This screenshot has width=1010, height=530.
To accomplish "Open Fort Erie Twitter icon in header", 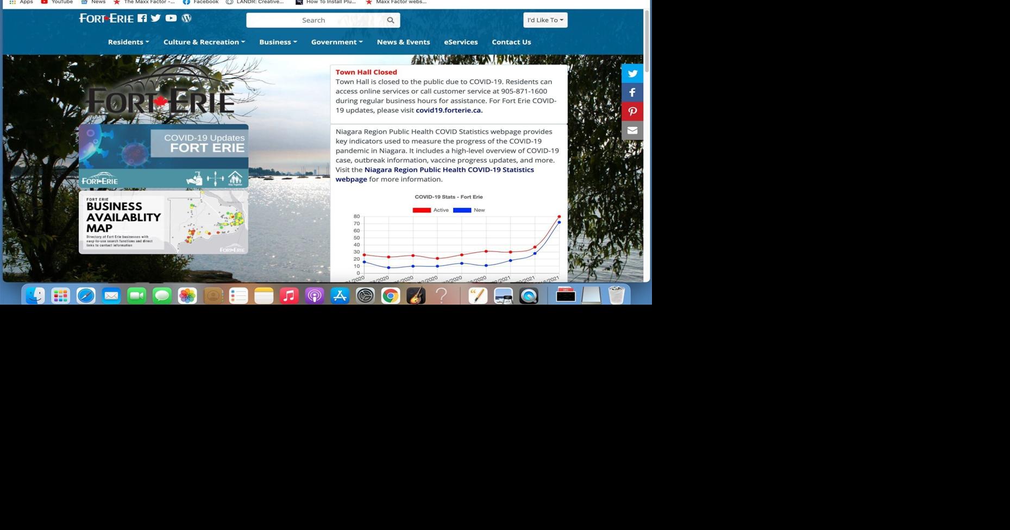I will 156,18.
